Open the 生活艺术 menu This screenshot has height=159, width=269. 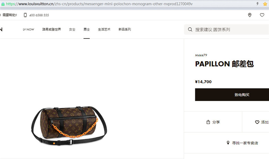tap(104, 29)
